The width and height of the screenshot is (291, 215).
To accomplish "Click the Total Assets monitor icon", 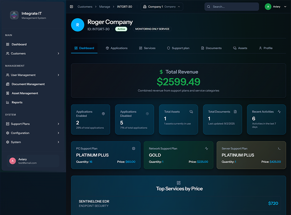I will pyautogui.click(x=191, y=112).
